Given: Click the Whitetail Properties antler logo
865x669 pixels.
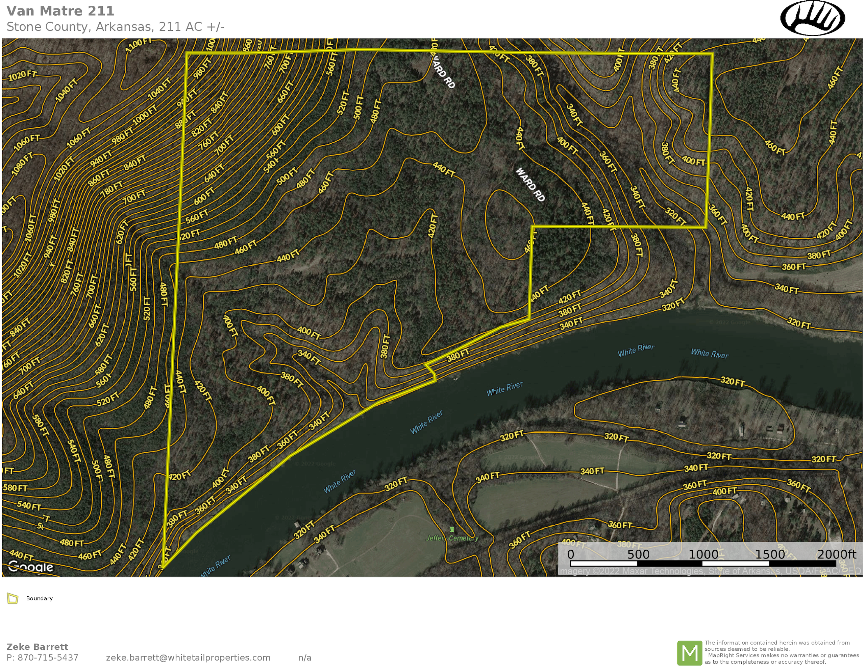Looking at the screenshot, I should point(812,18).
